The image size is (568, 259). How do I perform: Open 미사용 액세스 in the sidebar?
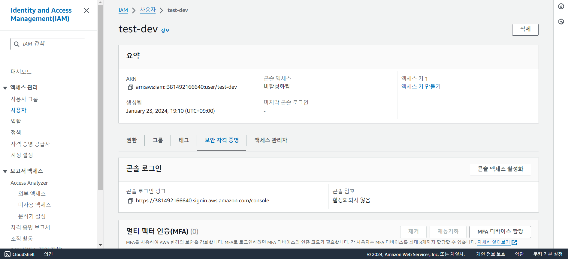pos(35,205)
